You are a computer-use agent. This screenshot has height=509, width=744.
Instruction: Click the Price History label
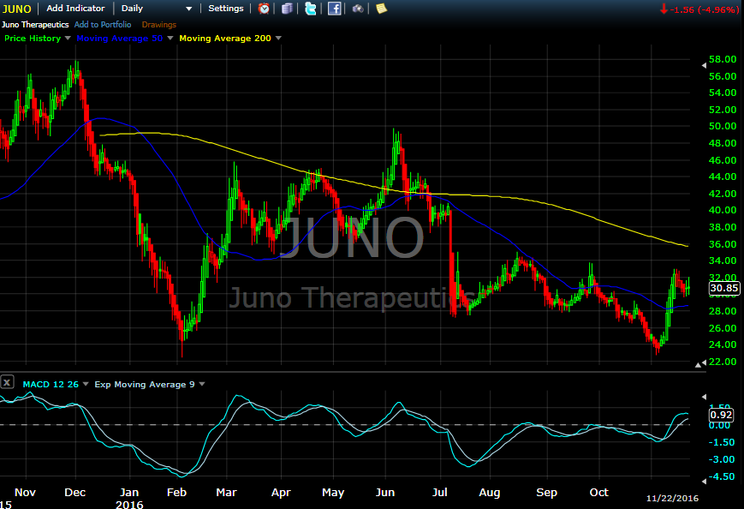coord(33,39)
